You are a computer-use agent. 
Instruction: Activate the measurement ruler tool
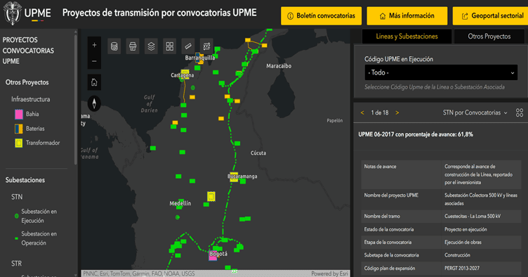click(188, 46)
